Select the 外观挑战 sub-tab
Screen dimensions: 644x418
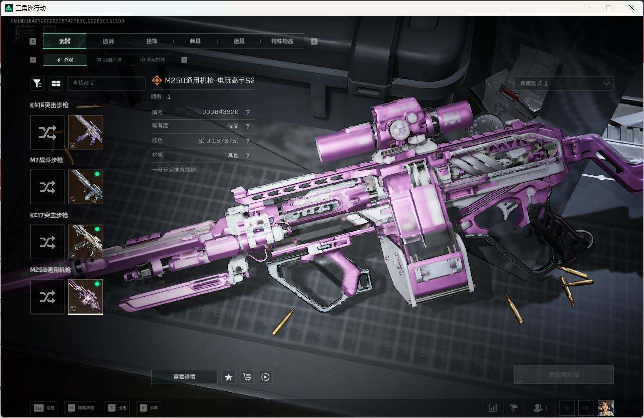(x=152, y=60)
